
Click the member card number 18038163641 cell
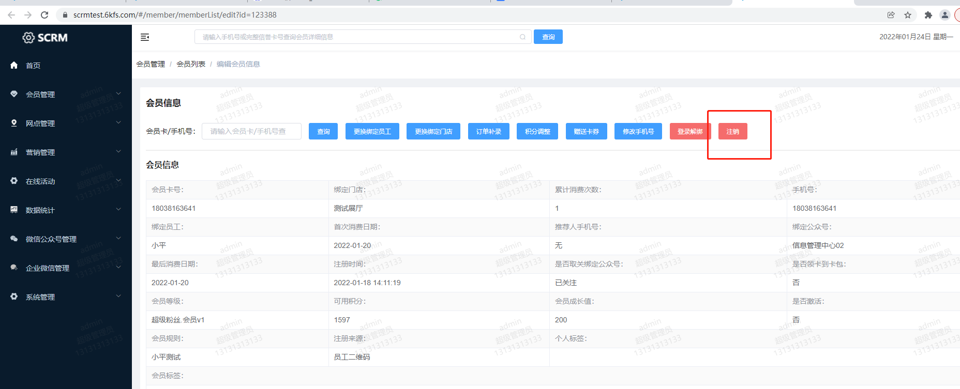click(173, 208)
